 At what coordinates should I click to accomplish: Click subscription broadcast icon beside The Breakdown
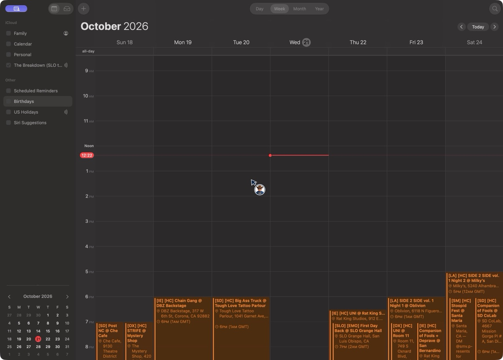(x=66, y=65)
